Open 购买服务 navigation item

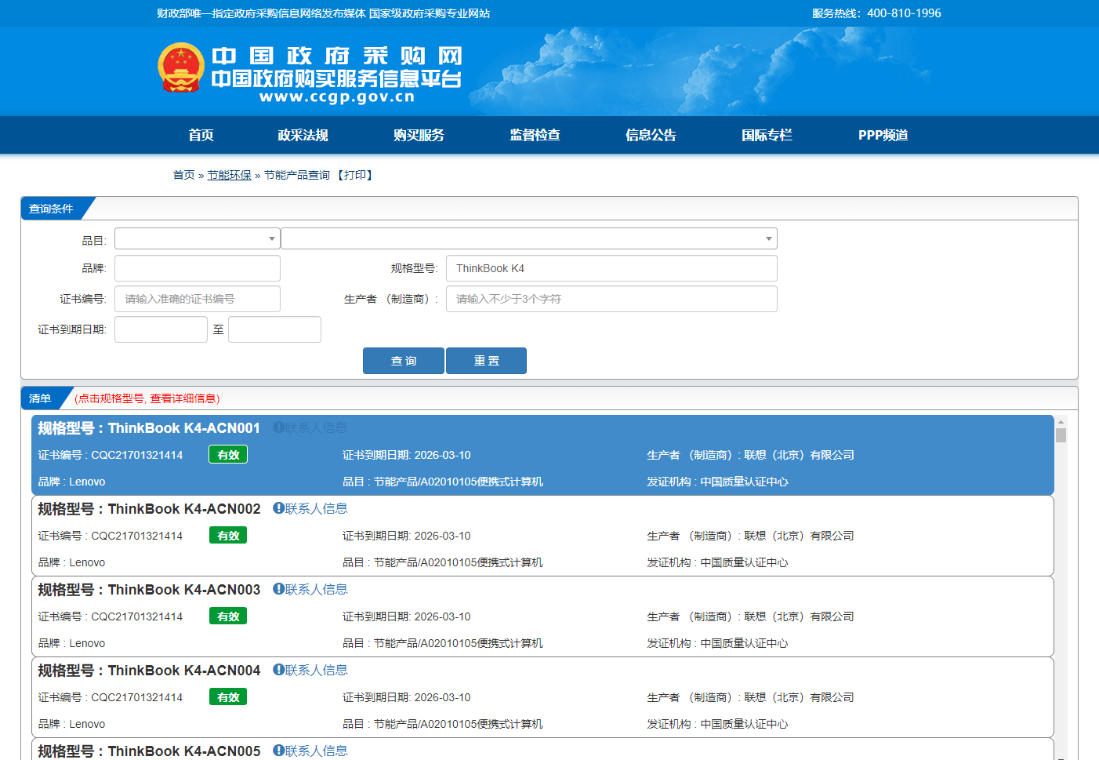(x=419, y=135)
